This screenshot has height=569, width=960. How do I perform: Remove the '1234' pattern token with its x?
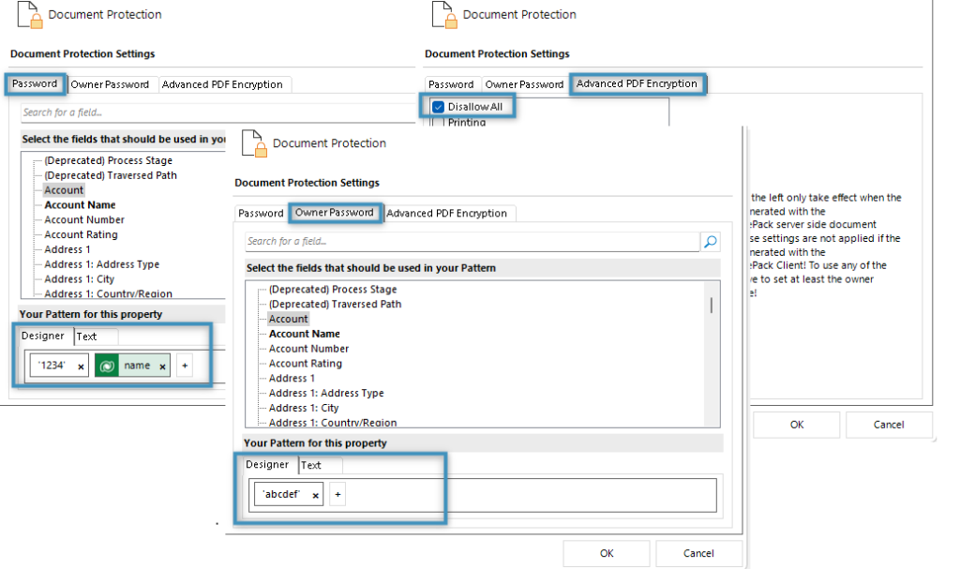(81, 367)
